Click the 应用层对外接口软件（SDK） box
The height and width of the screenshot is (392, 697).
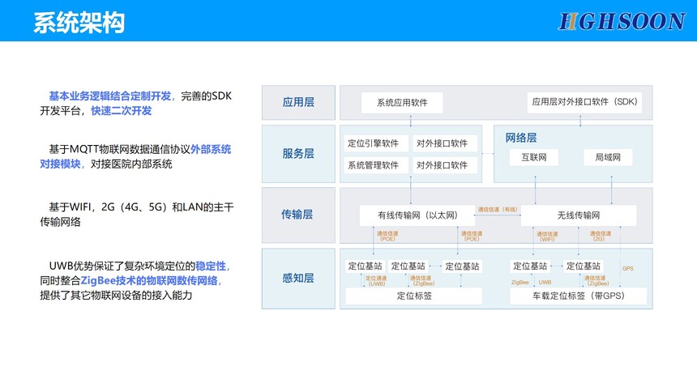coord(584,102)
